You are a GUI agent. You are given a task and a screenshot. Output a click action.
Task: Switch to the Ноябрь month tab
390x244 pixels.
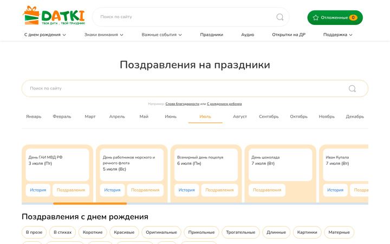coord(327,116)
